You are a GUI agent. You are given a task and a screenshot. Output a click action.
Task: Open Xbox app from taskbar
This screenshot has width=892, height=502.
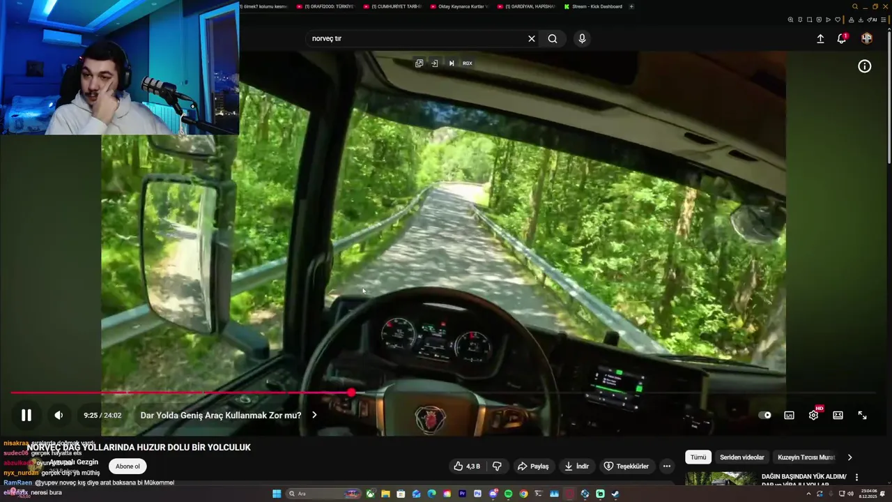[x=370, y=494]
